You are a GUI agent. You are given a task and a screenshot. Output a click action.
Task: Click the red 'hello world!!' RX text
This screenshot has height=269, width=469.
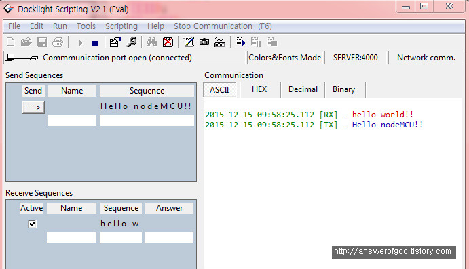coord(383,115)
